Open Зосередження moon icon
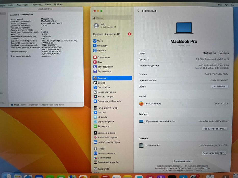 point(95,67)
